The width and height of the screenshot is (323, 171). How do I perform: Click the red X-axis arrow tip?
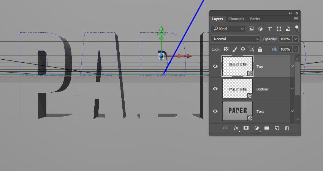189,56
